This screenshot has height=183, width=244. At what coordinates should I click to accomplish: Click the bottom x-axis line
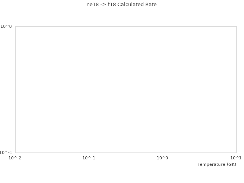126,152
